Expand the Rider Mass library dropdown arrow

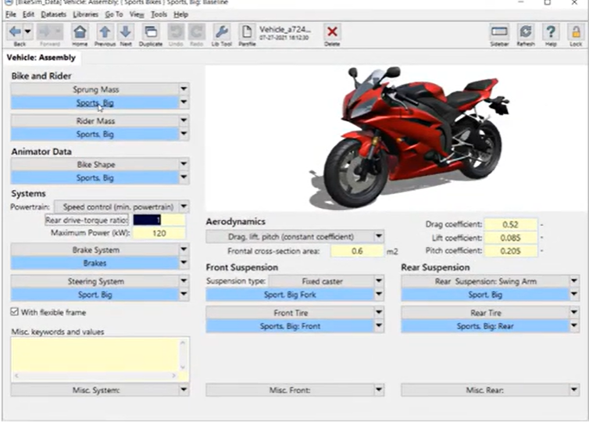point(184,120)
